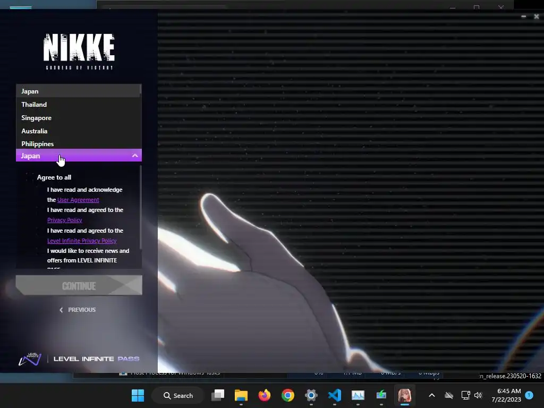Open the Windows Start menu
This screenshot has height=408, width=544.
coord(138,395)
